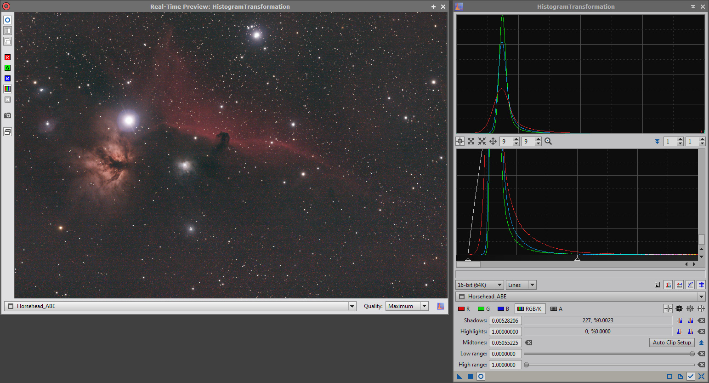This screenshot has width=709, height=383.
Task: Click white-point crosshair readout icon
Action: [x=701, y=309]
